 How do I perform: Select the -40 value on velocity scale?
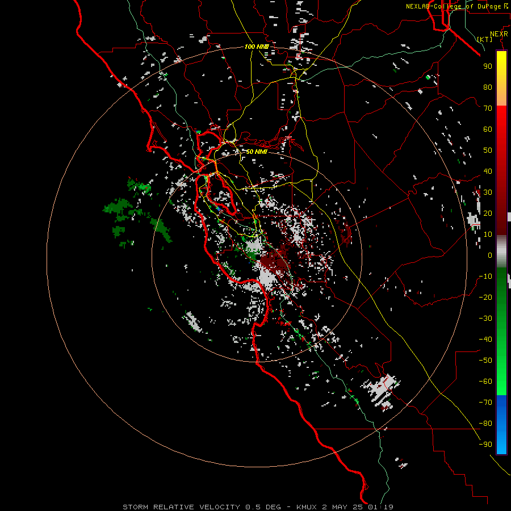[485, 340]
